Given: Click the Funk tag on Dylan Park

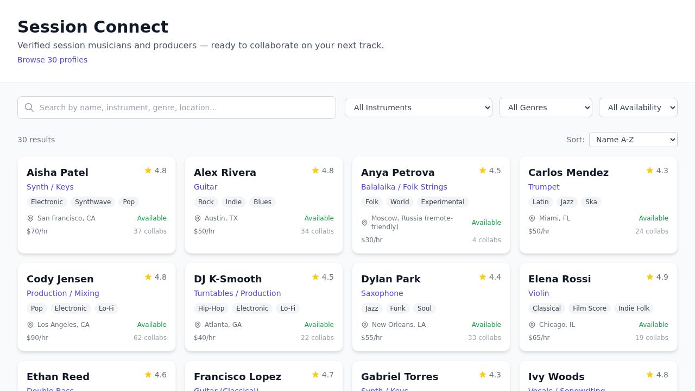Looking at the screenshot, I should click(398, 308).
